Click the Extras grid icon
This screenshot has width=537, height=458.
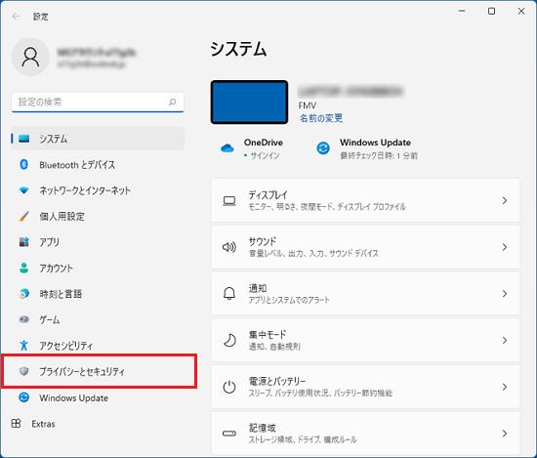point(16,424)
